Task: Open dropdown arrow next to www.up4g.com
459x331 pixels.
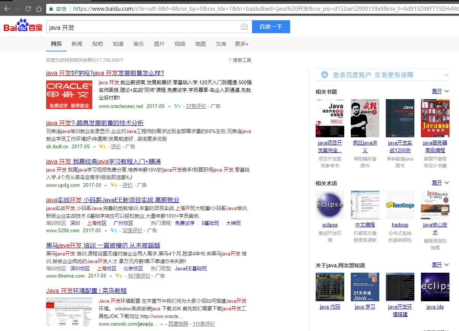Action: point(106,186)
